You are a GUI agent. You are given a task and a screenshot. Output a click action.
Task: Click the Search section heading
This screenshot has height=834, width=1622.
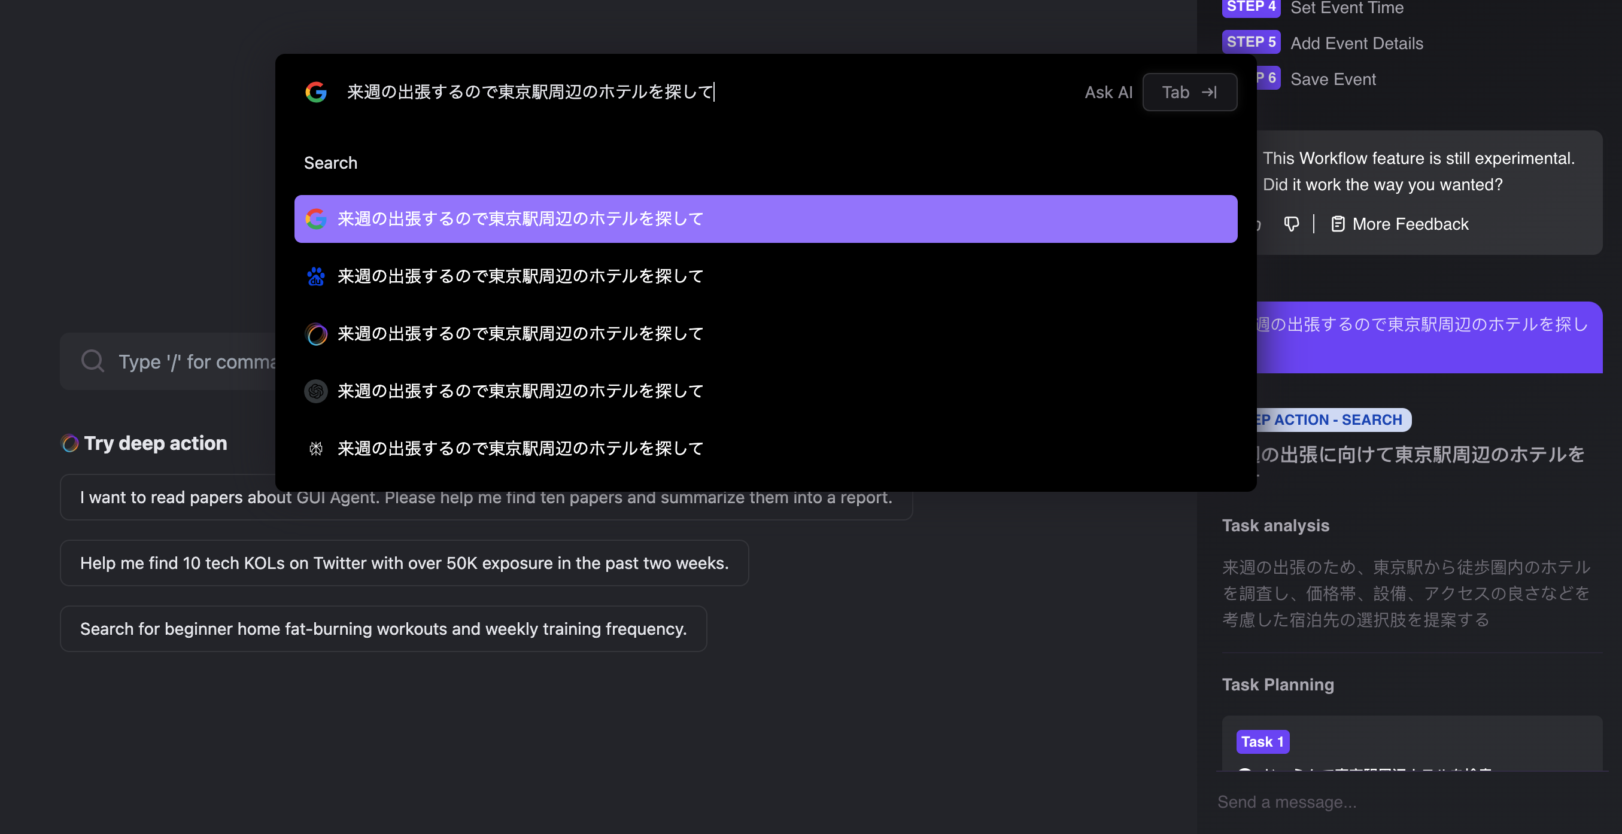330,163
